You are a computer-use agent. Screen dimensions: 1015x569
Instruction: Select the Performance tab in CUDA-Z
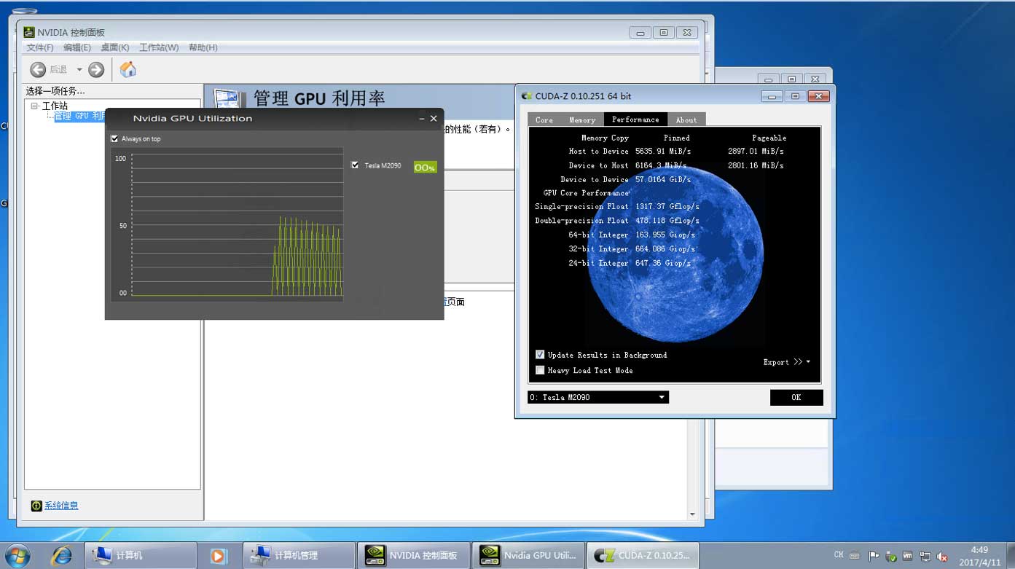(x=635, y=119)
